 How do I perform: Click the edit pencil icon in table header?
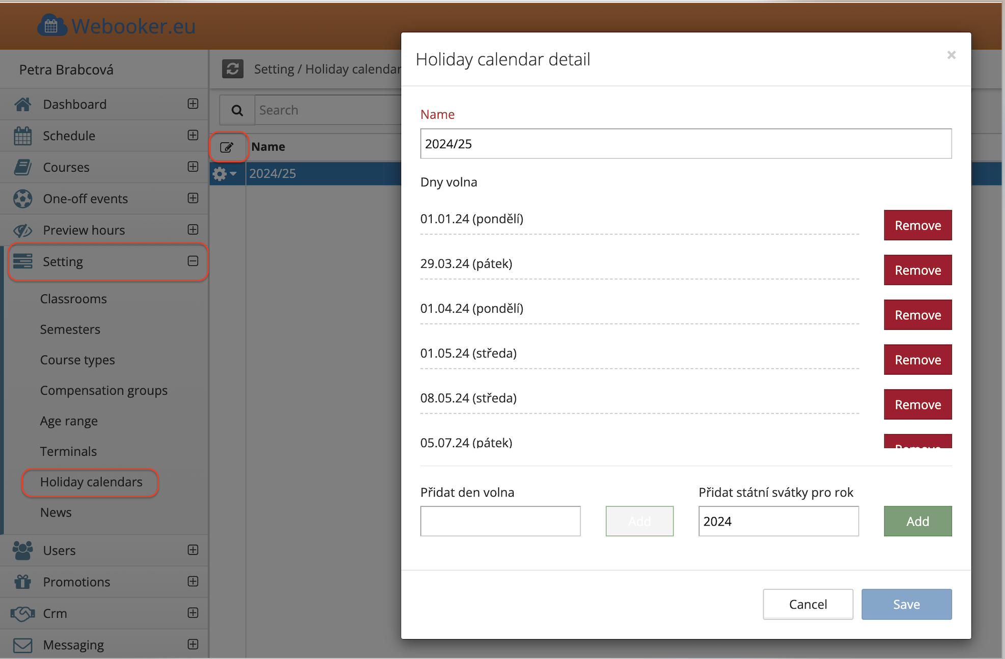[x=227, y=147]
